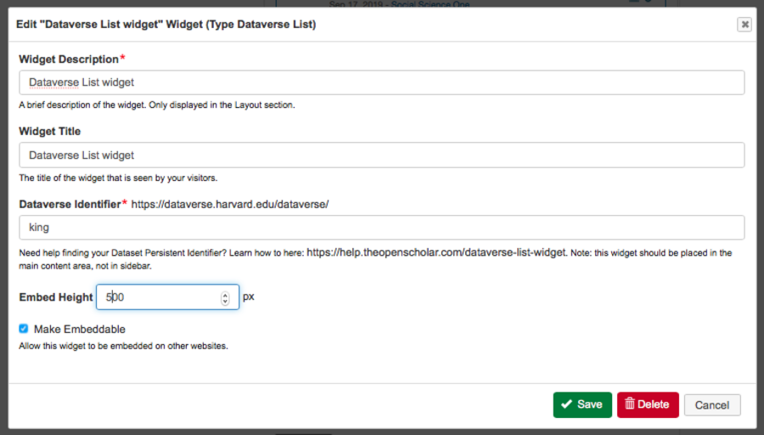Select the Dataverse Identifier field containing king
This screenshot has width=764, height=435.
[381, 228]
